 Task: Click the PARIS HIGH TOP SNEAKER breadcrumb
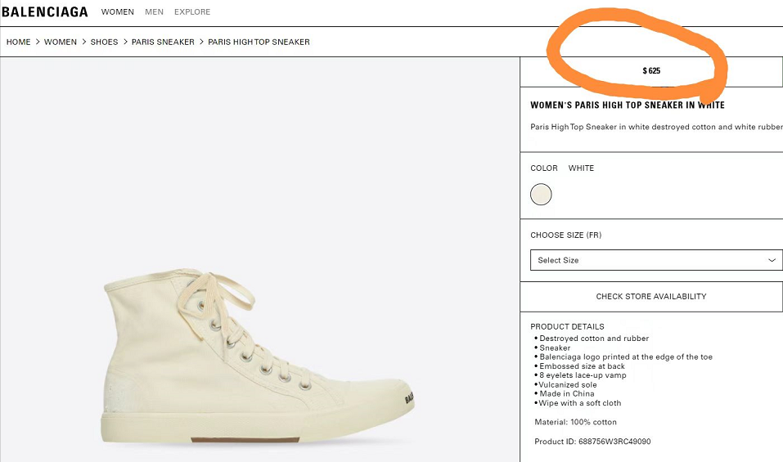click(259, 42)
